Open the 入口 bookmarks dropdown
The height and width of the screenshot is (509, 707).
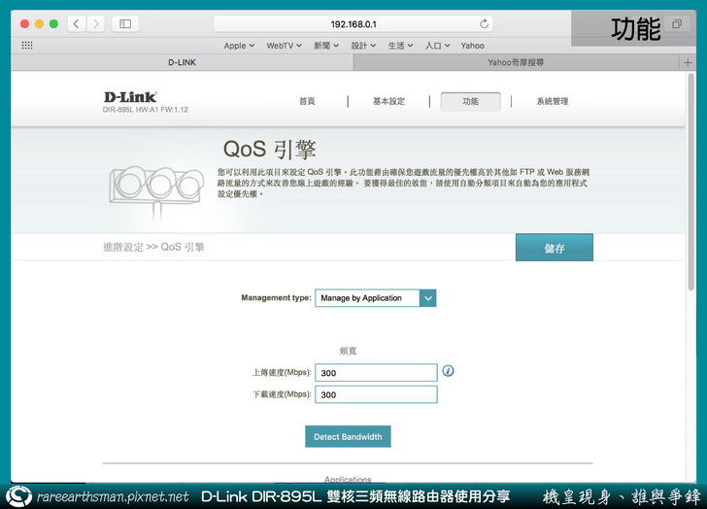click(437, 46)
